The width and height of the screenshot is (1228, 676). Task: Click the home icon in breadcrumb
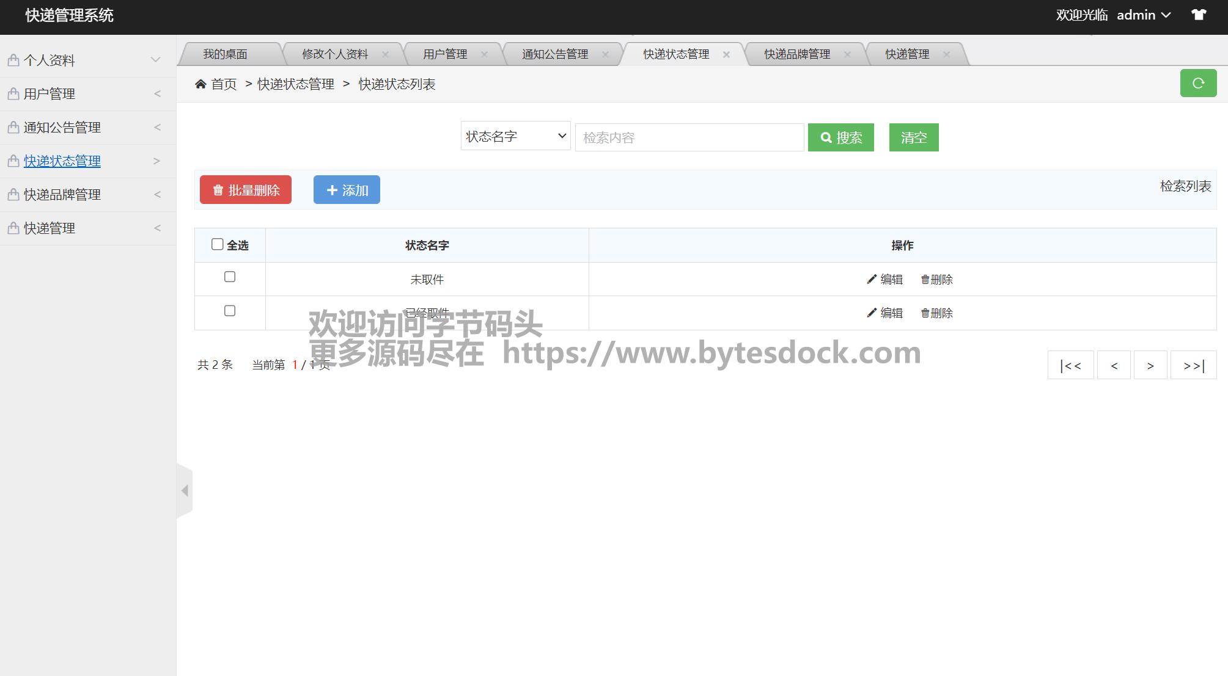click(200, 84)
